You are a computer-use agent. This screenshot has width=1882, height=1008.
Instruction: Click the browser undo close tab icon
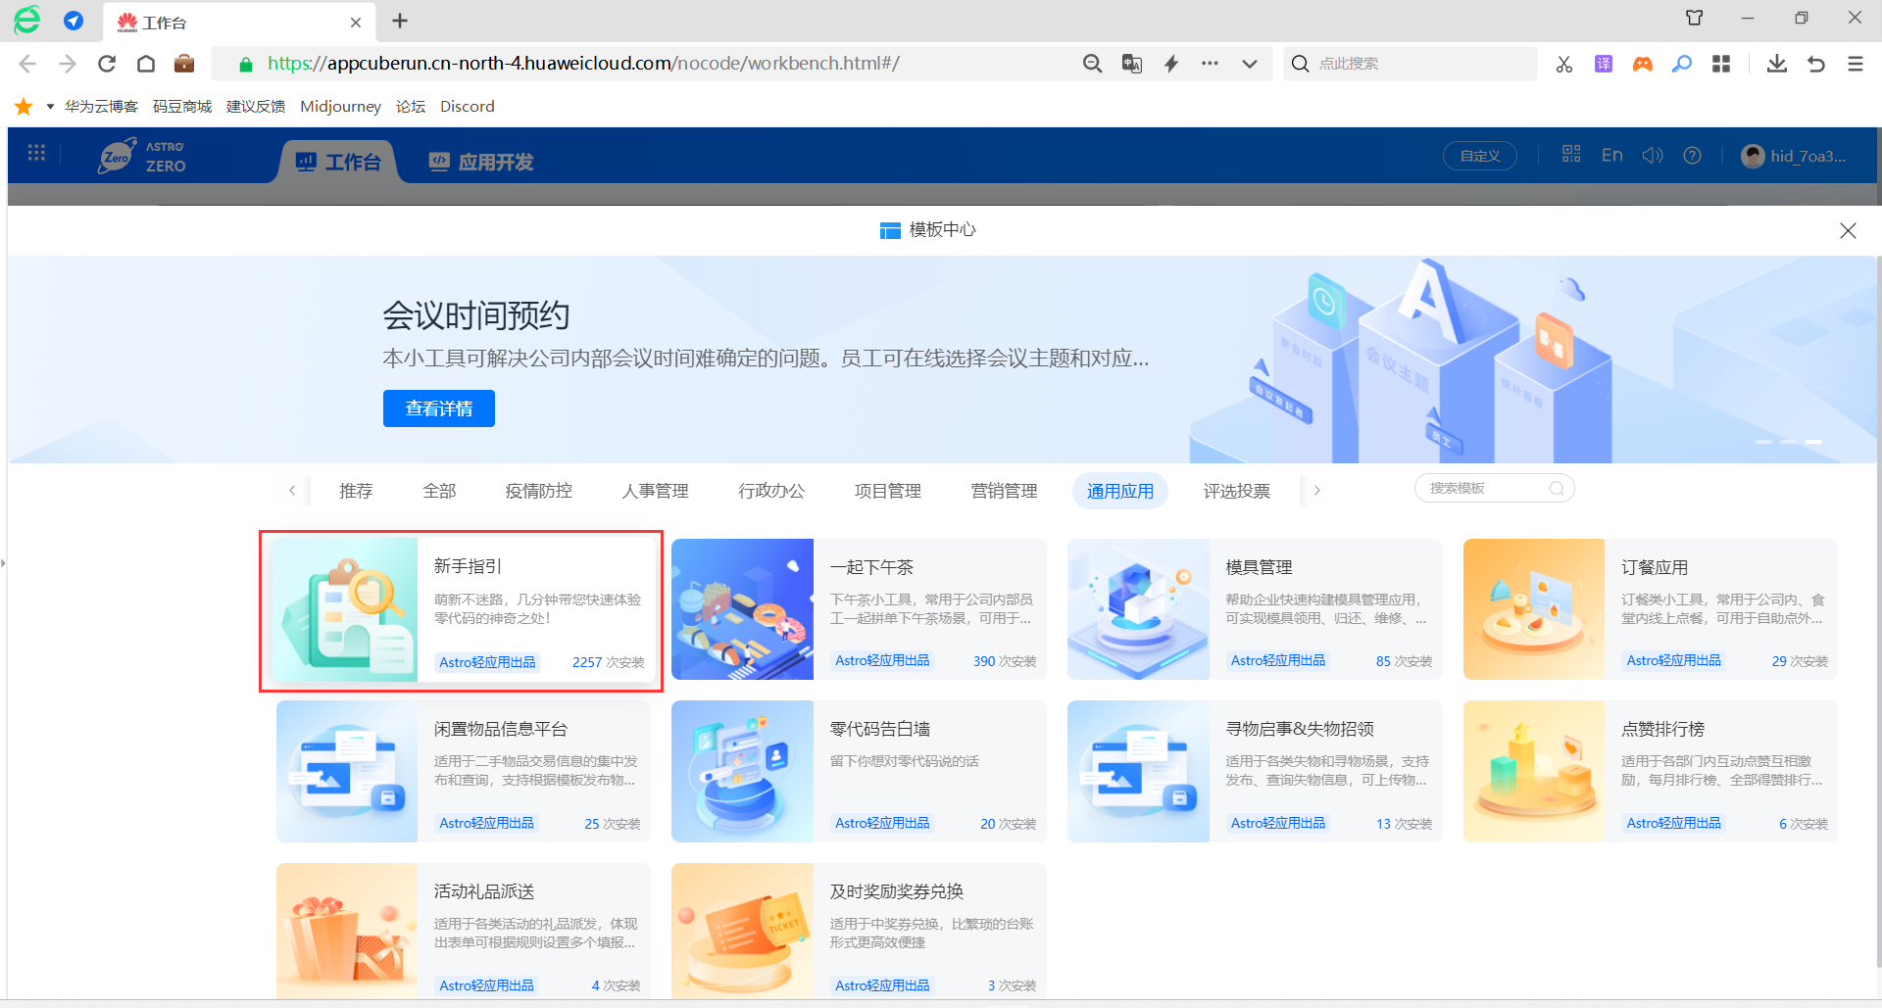pyautogui.click(x=1816, y=64)
